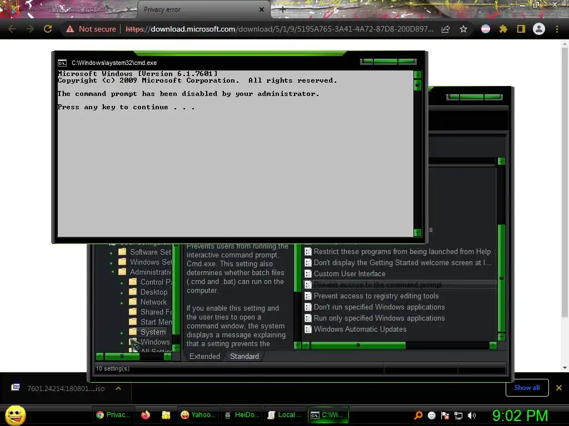Close the downloads shelf
Screen dimensions: 569x426
point(559,388)
